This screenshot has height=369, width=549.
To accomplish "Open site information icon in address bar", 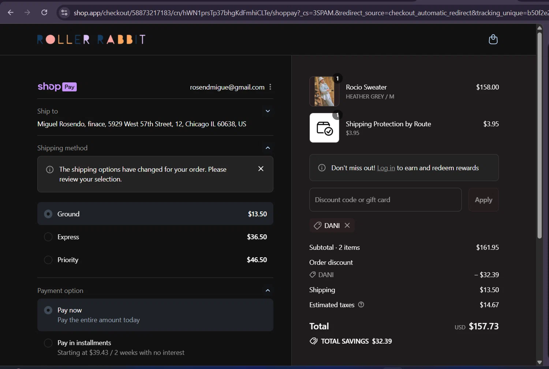I will [64, 13].
